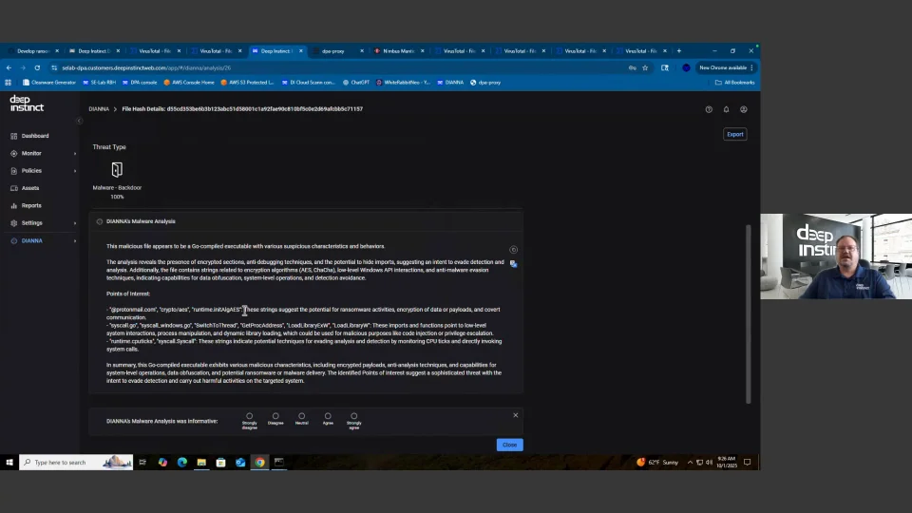Click the browser back arrow
Image resolution: width=912 pixels, height=513 pixels.
click(x=9, y=68)
